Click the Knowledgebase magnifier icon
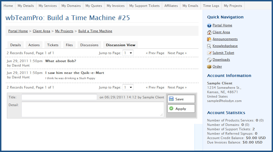 click(209, 46)
